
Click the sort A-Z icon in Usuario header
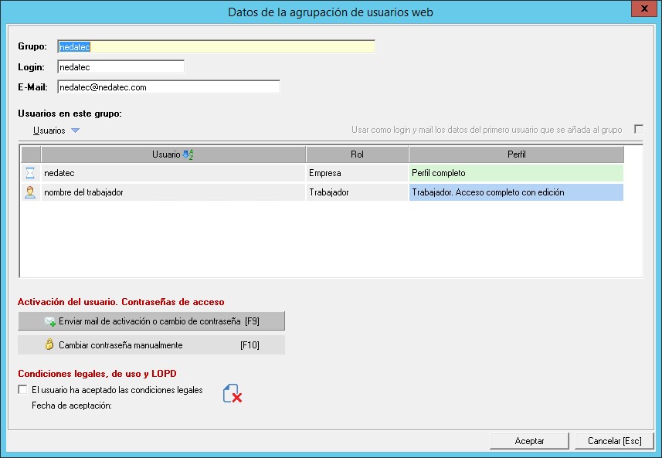tap(188, 154)
